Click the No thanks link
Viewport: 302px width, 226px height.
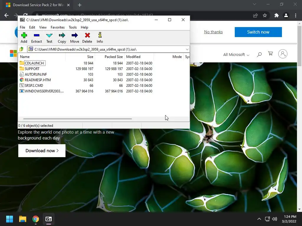click(x=213, y=32)
